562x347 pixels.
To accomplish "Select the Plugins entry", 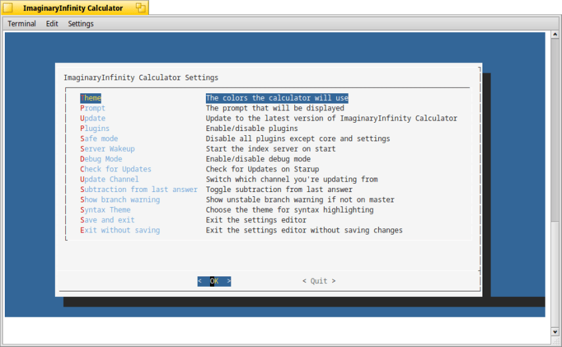I will pos(95,128).
